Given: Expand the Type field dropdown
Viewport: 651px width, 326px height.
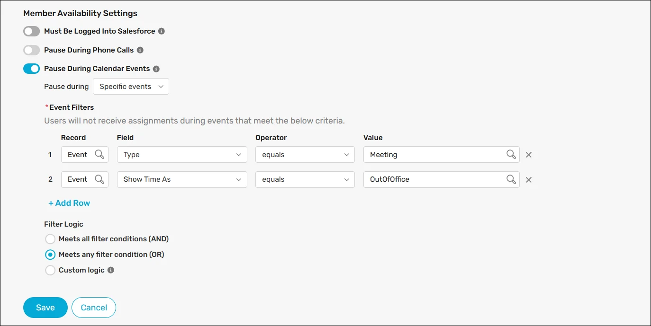Looking at the screenshot, I should tap(182, 155).
